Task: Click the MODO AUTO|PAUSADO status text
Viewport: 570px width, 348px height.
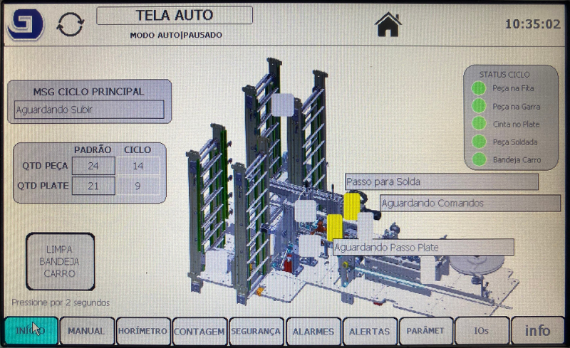Action: [176, 35]
